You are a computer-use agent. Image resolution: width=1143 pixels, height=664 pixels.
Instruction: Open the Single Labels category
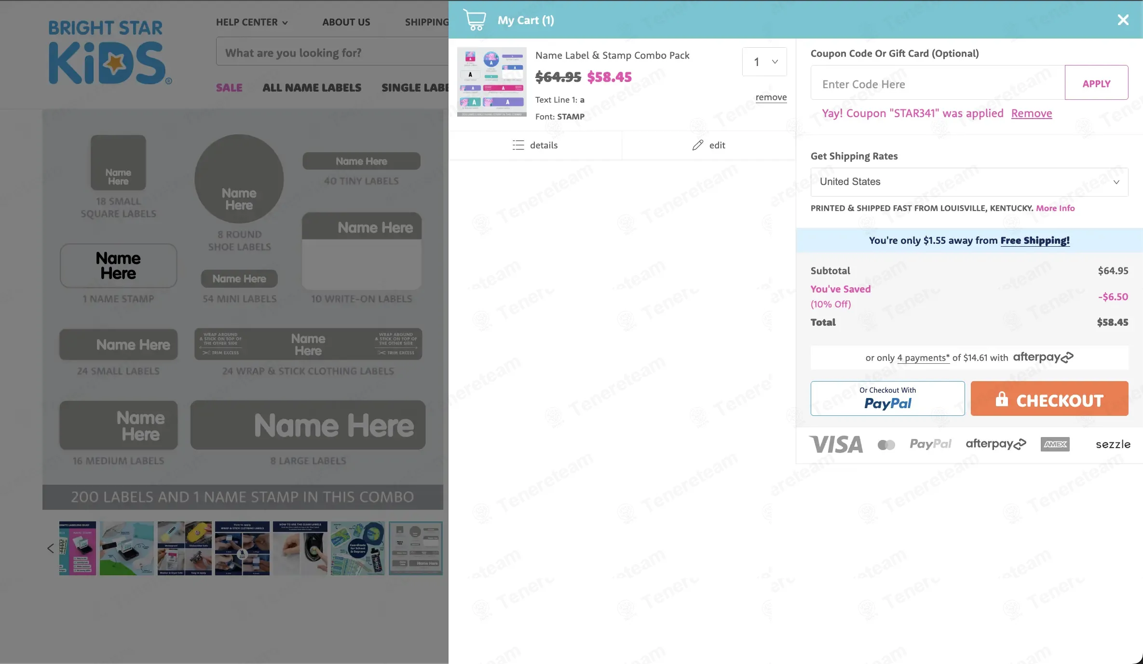[415, 88]
